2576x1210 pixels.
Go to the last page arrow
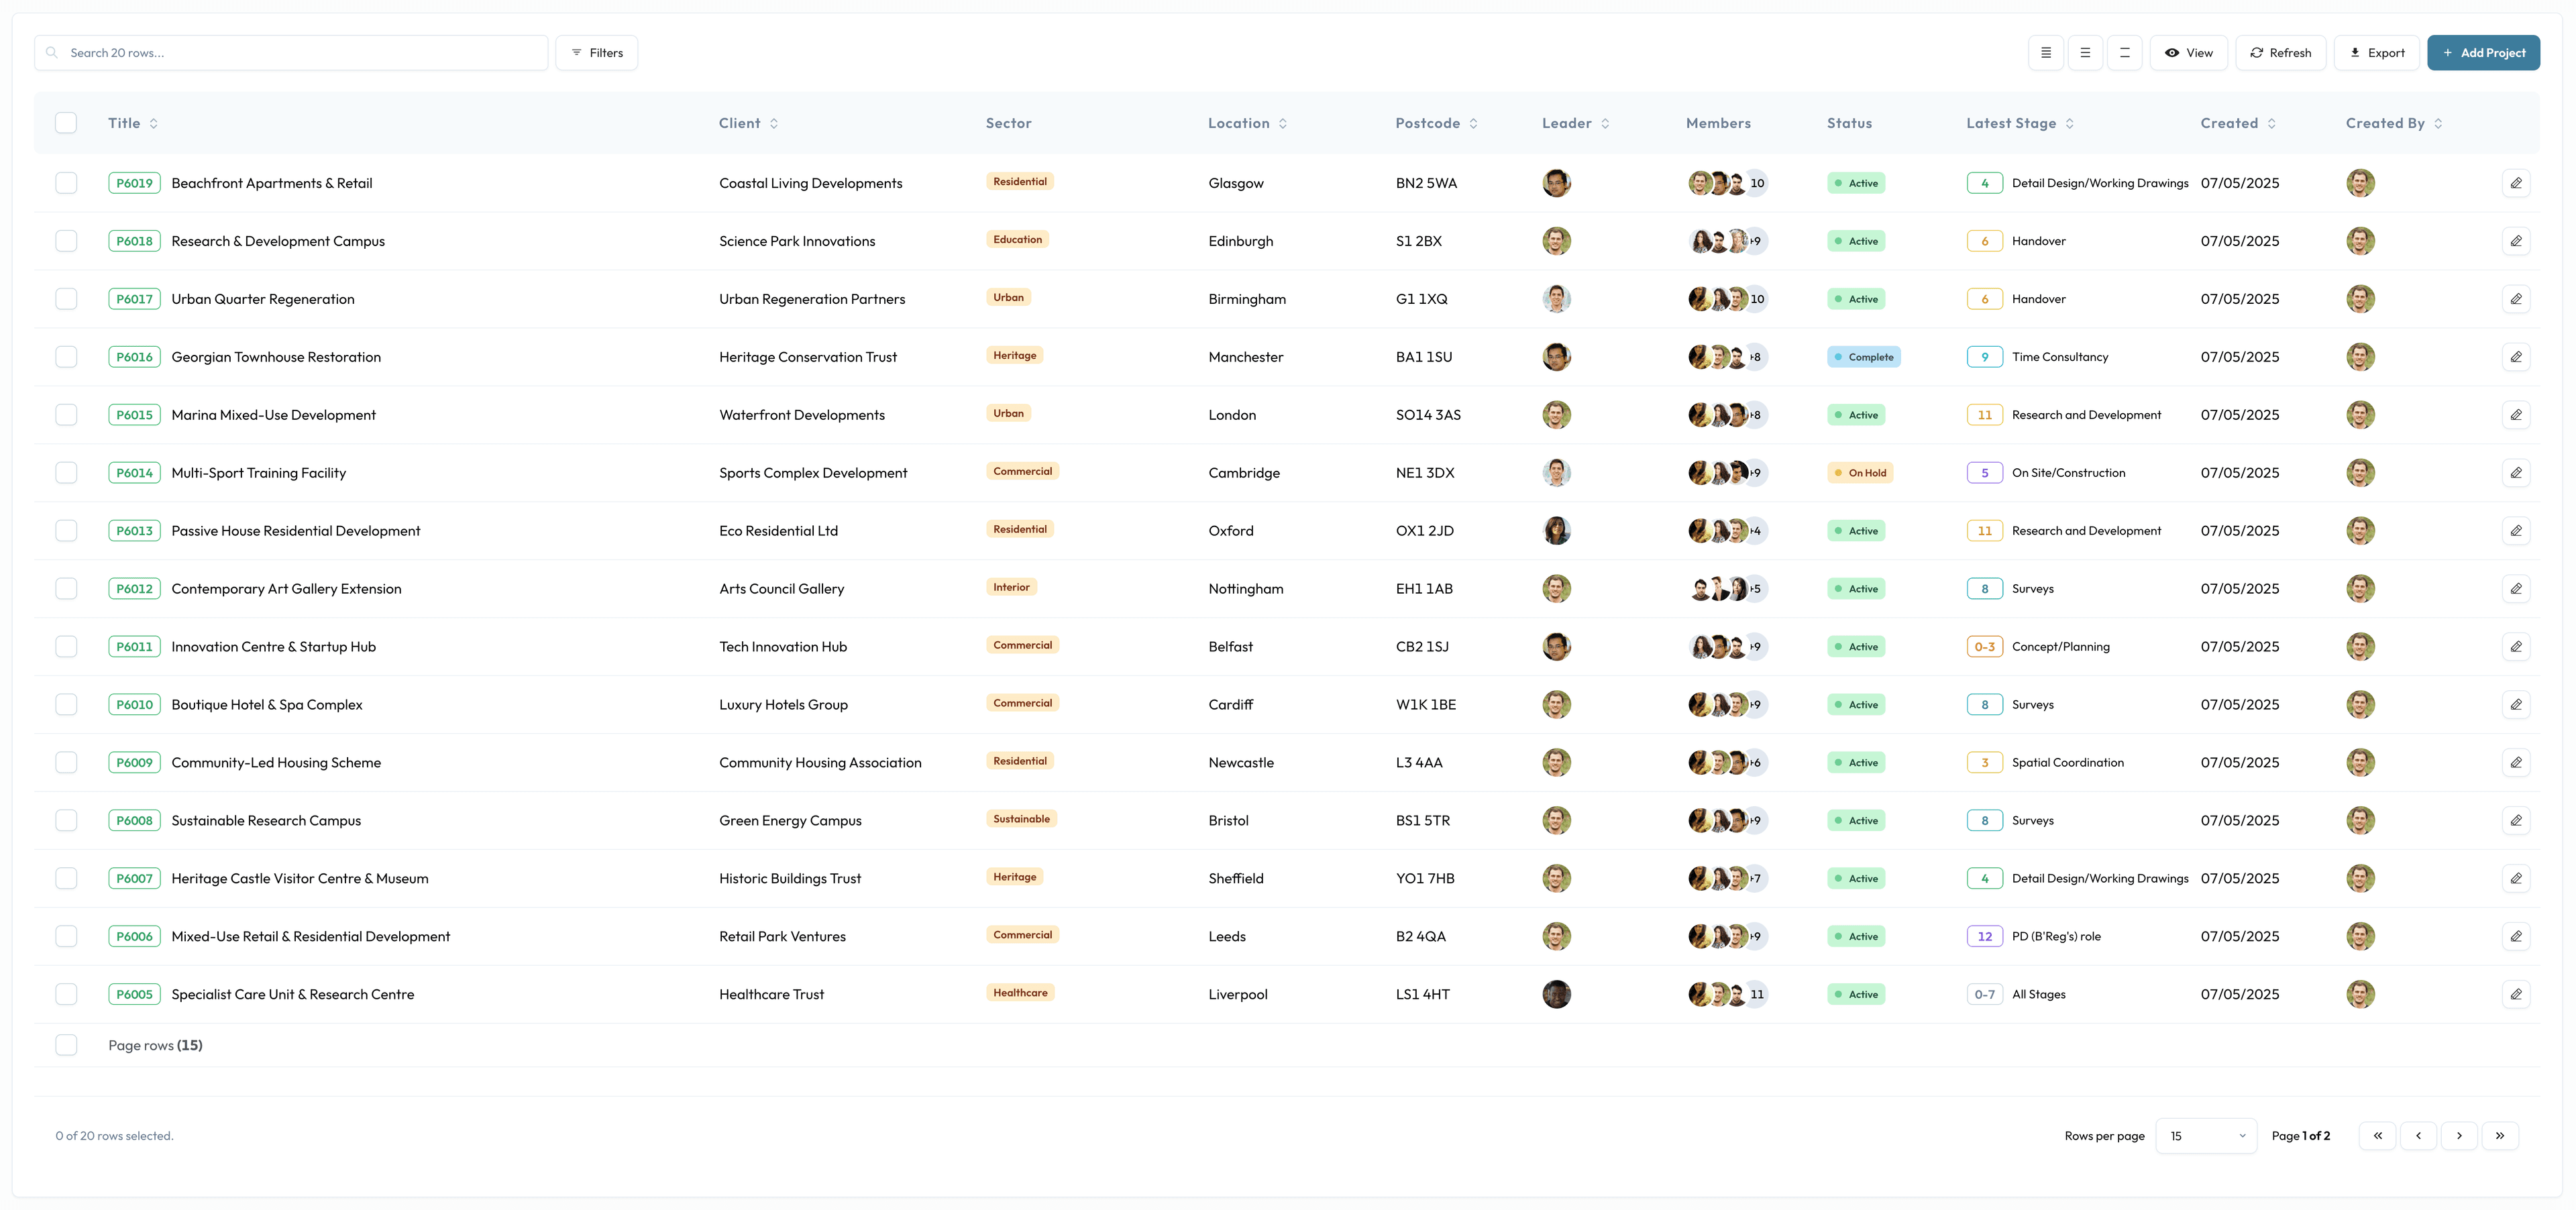pos(2499,1136)
